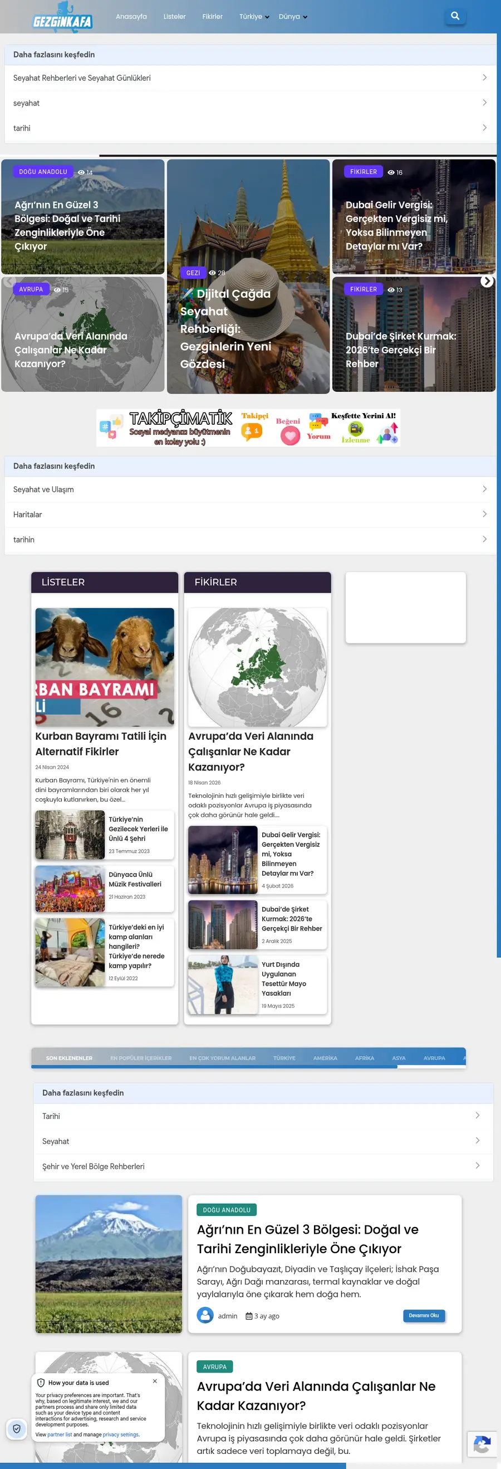Open Seyahat Rehberleri ve Seyahat Günlükleri row

(250, 77)
